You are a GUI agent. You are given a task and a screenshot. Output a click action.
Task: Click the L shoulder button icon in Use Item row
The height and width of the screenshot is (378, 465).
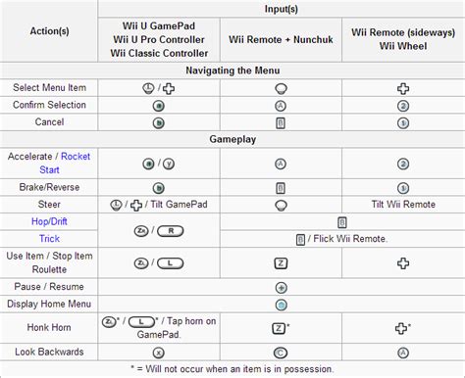(171, 263)
